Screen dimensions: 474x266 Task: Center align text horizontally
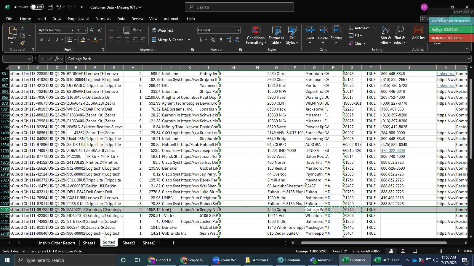tap(119, 40)
